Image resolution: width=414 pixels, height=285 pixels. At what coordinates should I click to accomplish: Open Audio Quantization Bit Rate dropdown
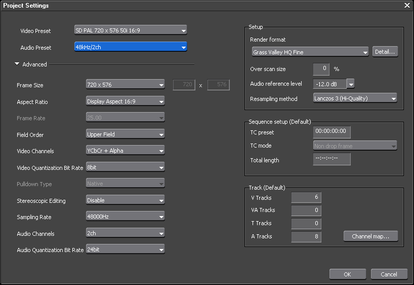(125, 250)
